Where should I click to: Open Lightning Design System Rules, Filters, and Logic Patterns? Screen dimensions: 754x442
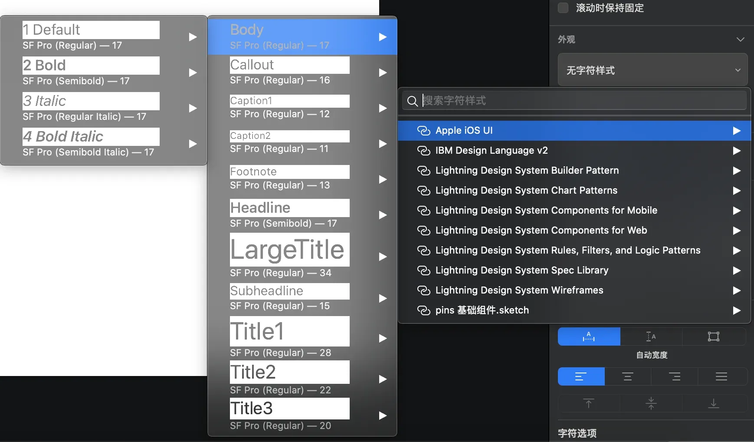tap(574, 251)
